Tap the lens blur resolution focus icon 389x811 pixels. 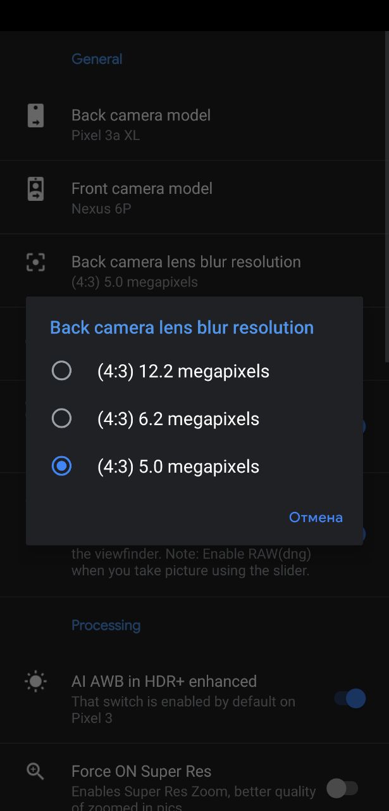click(36, 262)
